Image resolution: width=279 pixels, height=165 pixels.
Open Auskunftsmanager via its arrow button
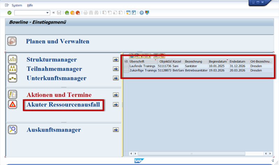116,130
